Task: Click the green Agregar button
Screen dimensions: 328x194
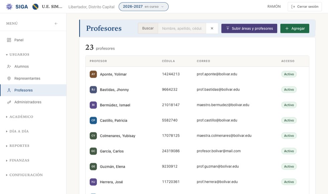Action: click(x=295, y=28)
